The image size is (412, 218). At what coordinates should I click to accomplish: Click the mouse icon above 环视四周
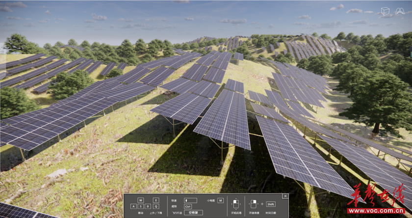(x=236, y=204)
